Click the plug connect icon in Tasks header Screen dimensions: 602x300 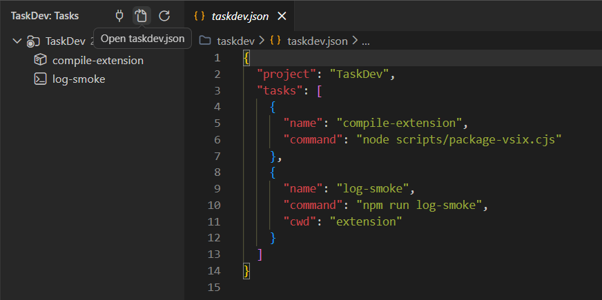[119, 16]
